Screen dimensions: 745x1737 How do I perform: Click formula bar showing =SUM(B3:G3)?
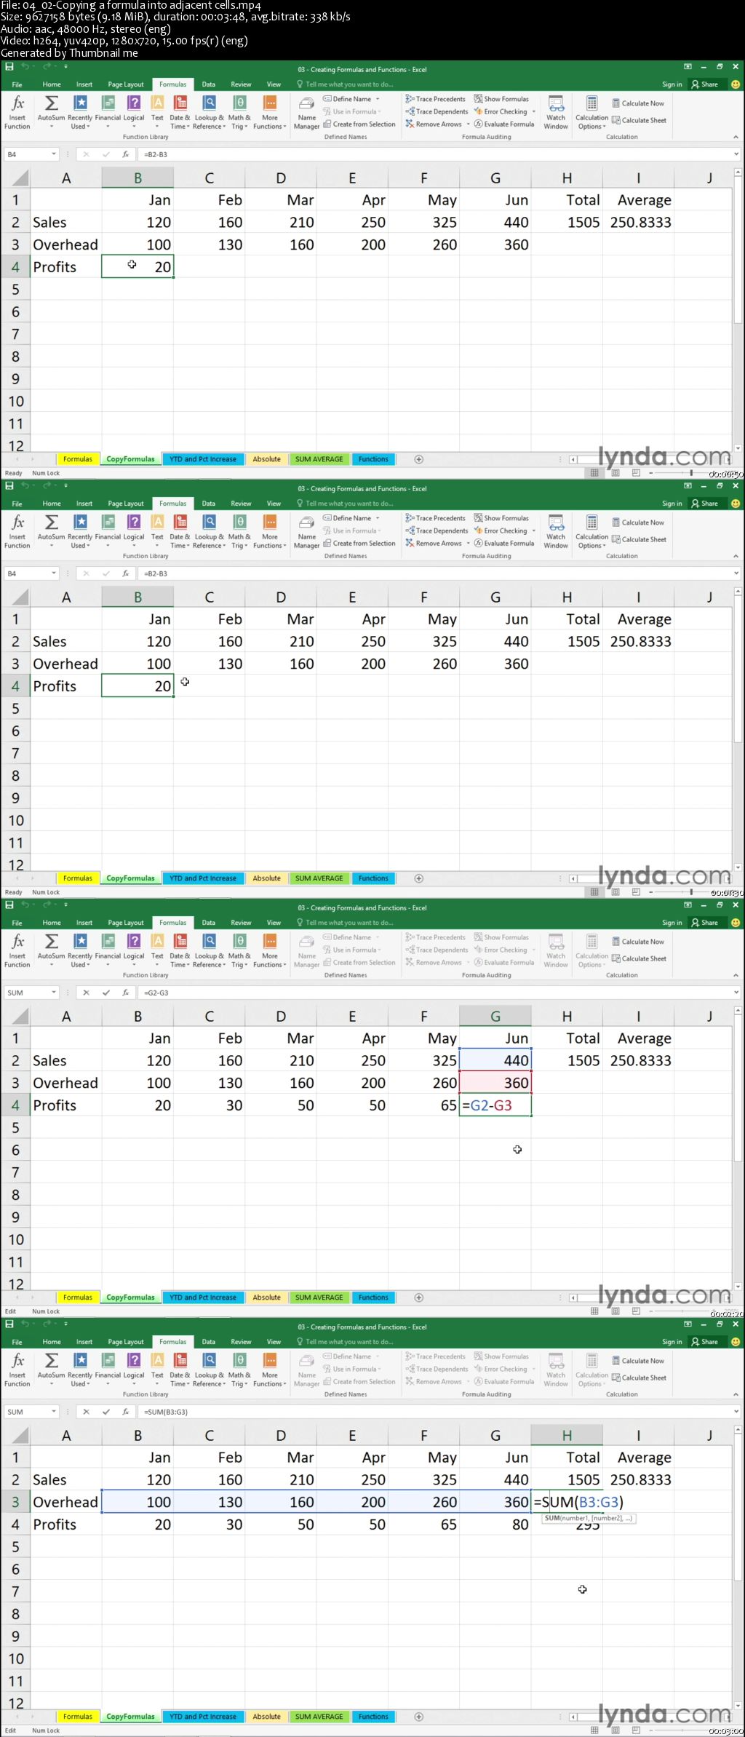pos(437,1412)
